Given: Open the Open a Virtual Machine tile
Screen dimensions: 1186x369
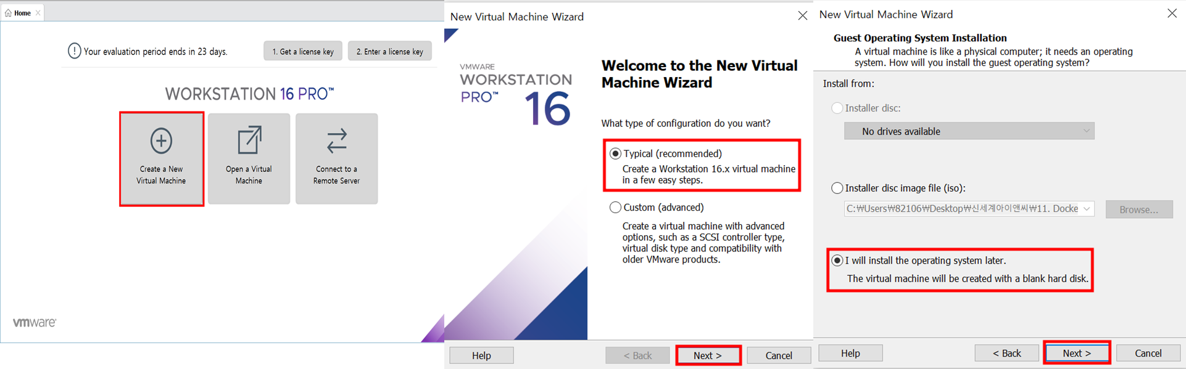Looking at the screenshot, I should (x=249, y=158).
